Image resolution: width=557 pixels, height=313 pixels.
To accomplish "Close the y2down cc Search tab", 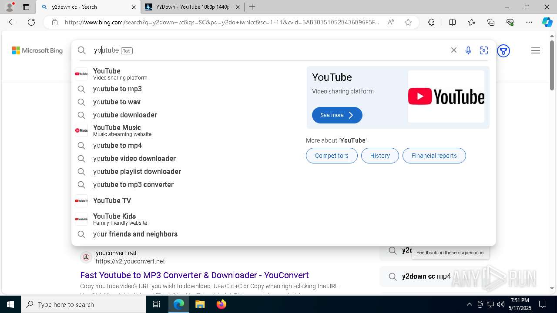I will click(x=134, y=7).
